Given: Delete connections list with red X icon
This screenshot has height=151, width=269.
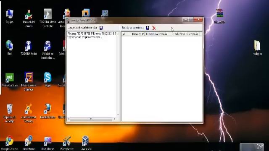Looking at the screenshot, I should pyautogui.click(x=154, y=28).
